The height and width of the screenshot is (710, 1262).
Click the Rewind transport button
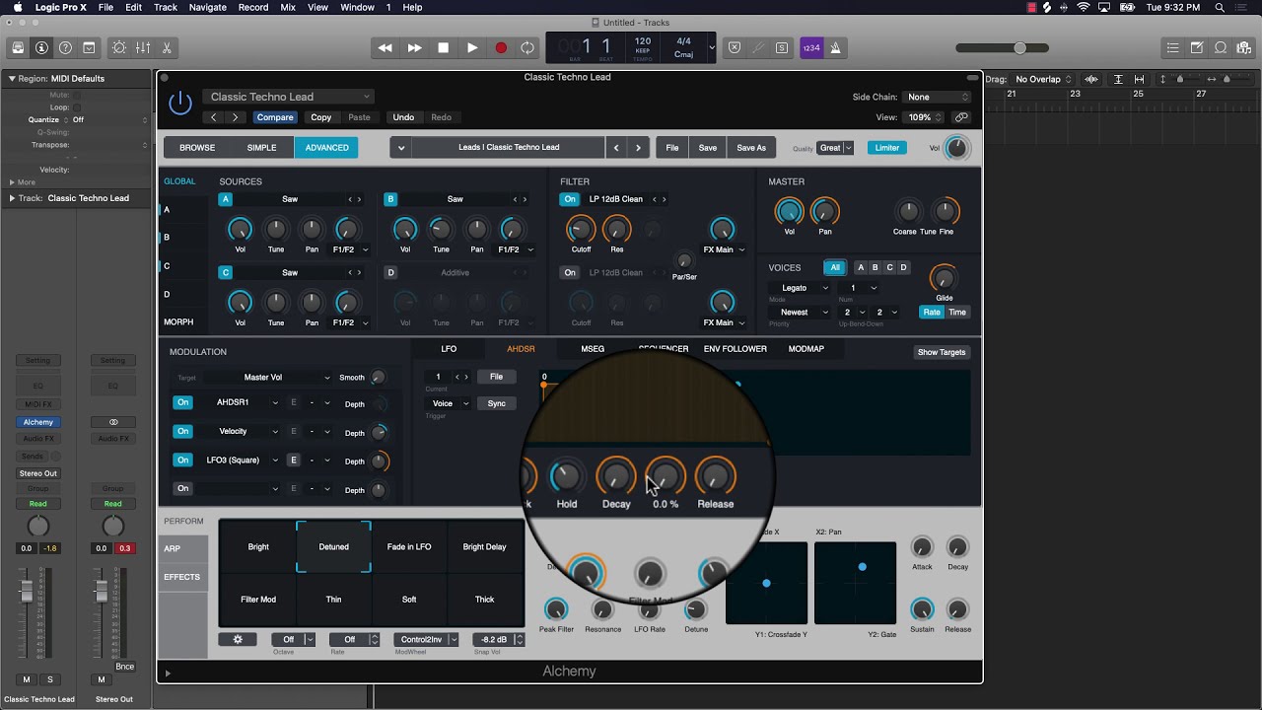point(386,47)
